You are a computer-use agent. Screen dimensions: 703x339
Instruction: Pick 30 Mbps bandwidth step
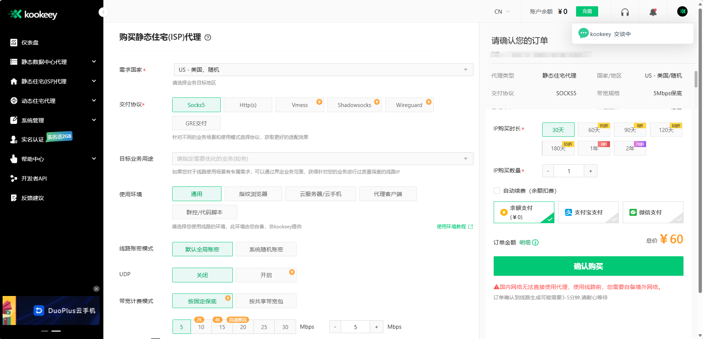pos(285,327)
